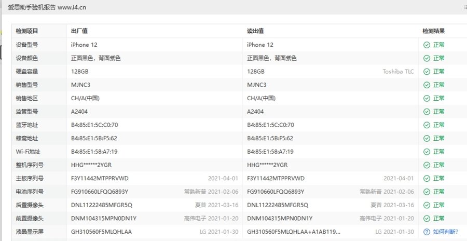Viewport: 467px width, 241px height.
Task: Click the green check icon in 硬盘容量 row
Action: point(427,72)
